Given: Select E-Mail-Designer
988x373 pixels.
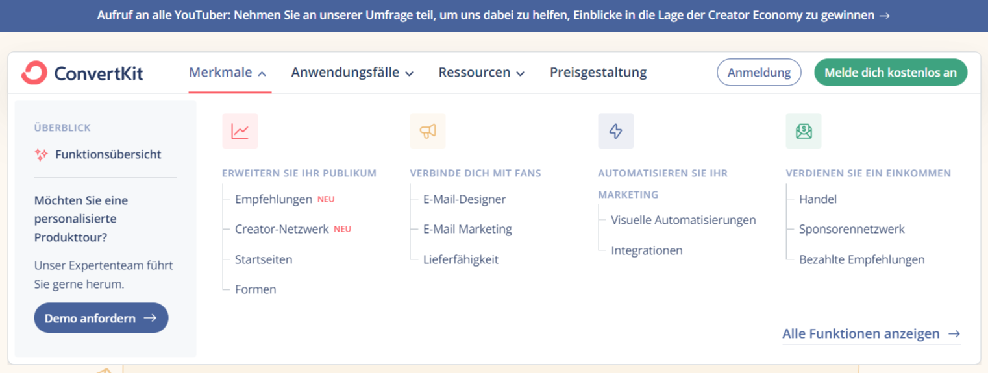Looking at the screenshot, I should pyautogui.click(x=465, y=199).
